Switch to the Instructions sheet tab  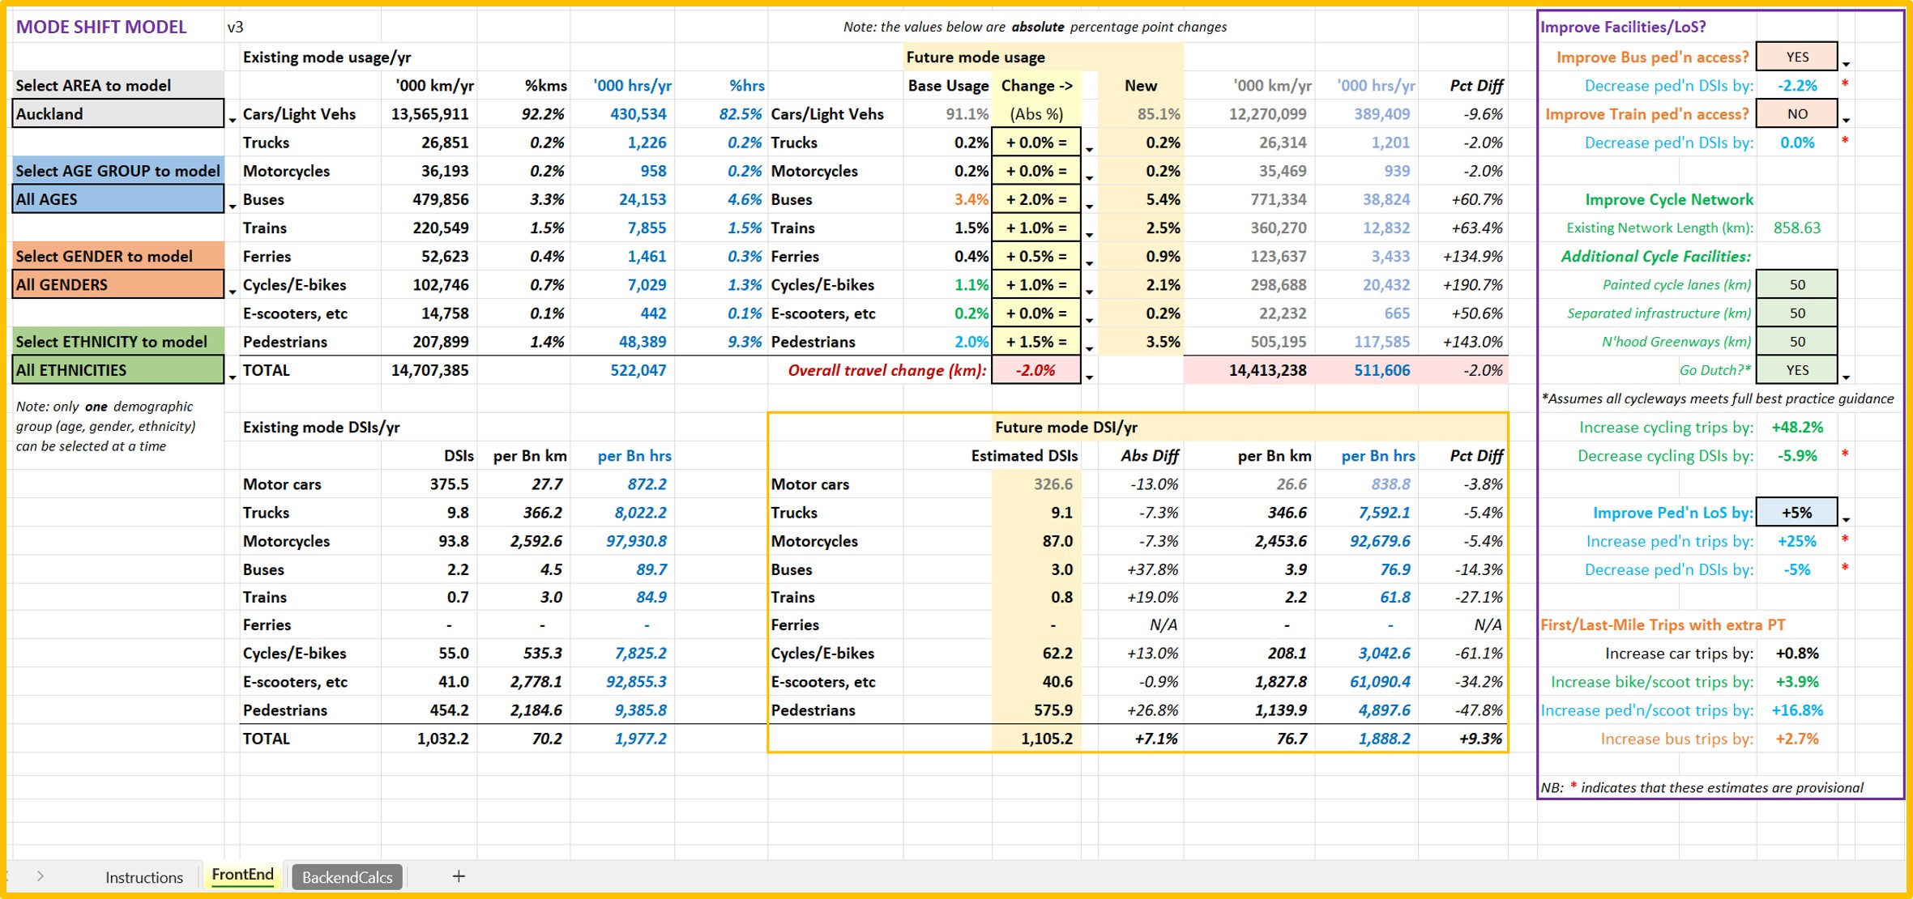[144, 876]
